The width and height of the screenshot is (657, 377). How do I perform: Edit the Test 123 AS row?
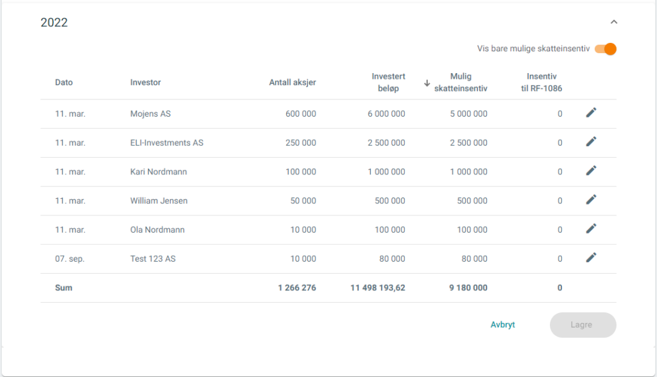(x=591, y=258)
